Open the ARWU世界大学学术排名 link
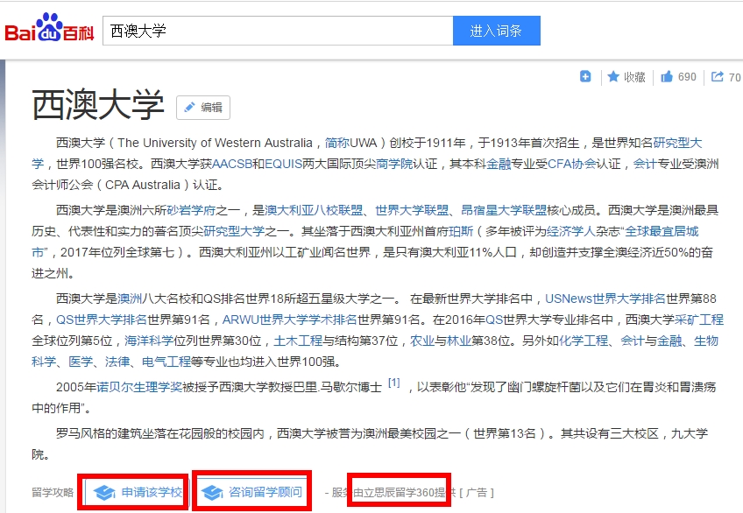The width and height of the screenshot is (743, 513). click(x=289, y=320)
